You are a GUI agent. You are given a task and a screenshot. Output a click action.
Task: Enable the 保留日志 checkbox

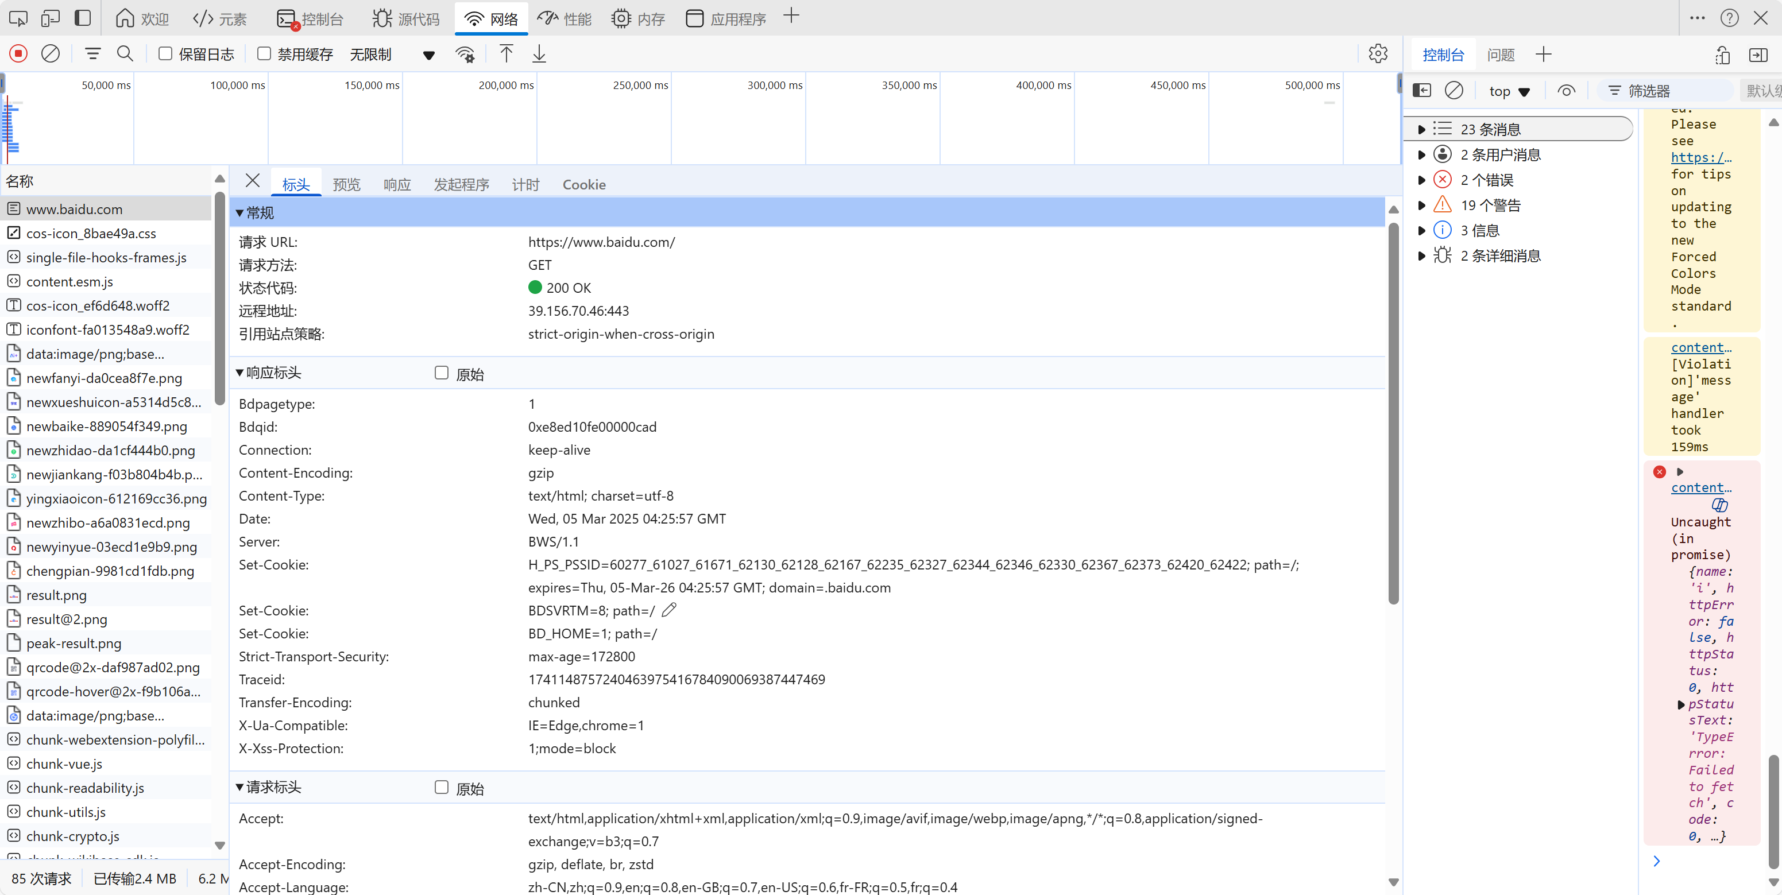[165, 53]
